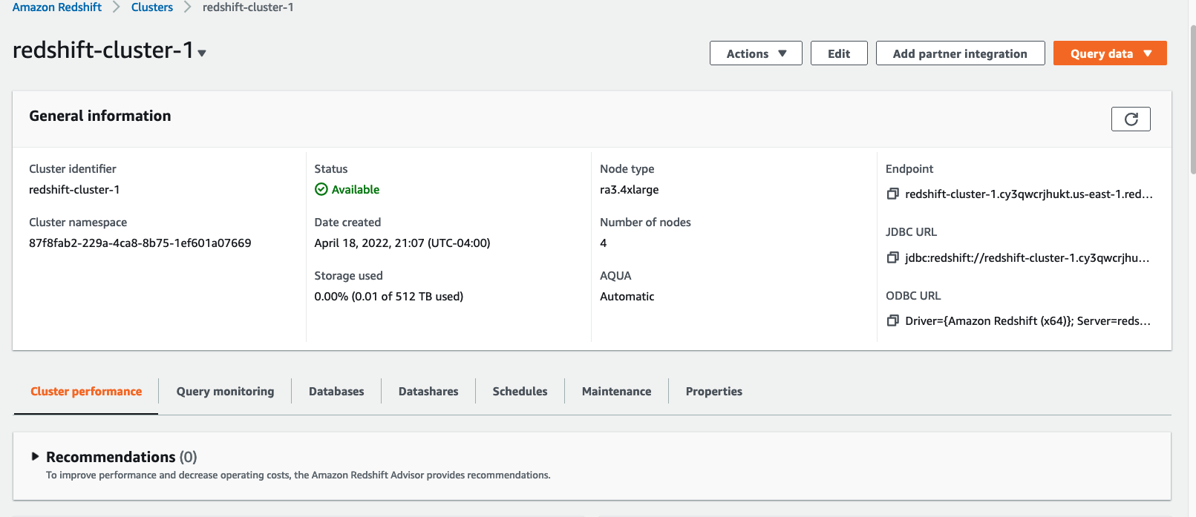Copy the Endpoint value with its copy icon
The height and width of the screenshot is (517, 1196).
[x=892, y=194]
